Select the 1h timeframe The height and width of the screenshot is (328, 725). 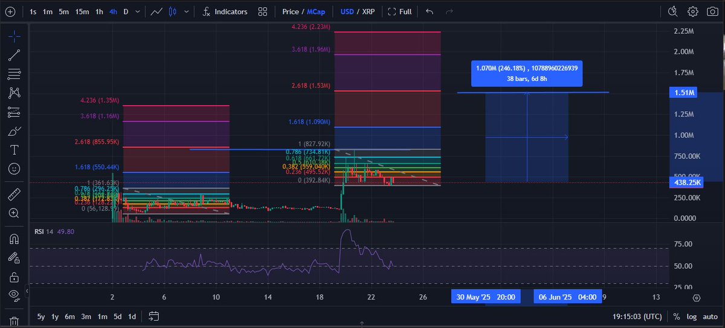99,11
